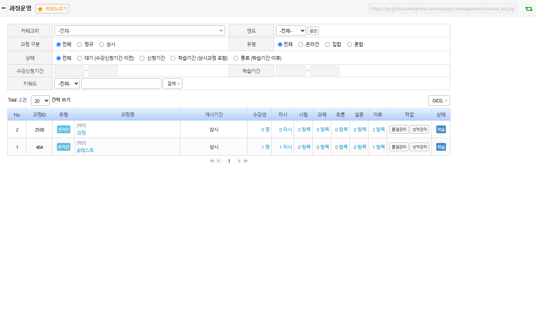
Task: Click 학습기간 end date field
Action: [325, 71]
